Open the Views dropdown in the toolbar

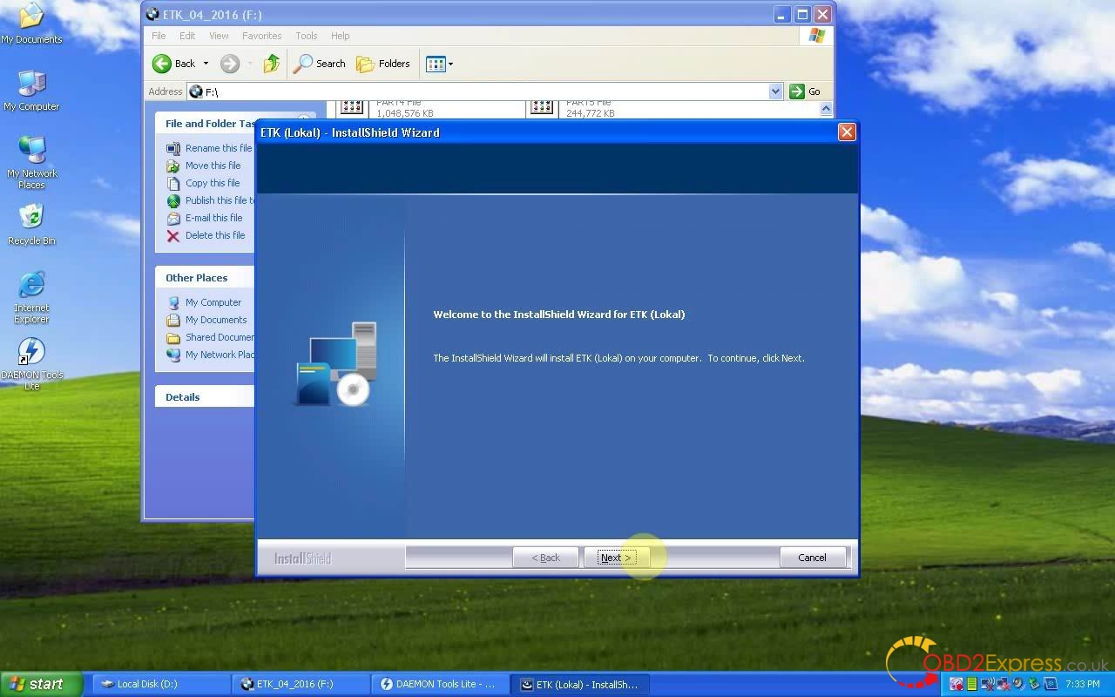click(x=439, y=64)
